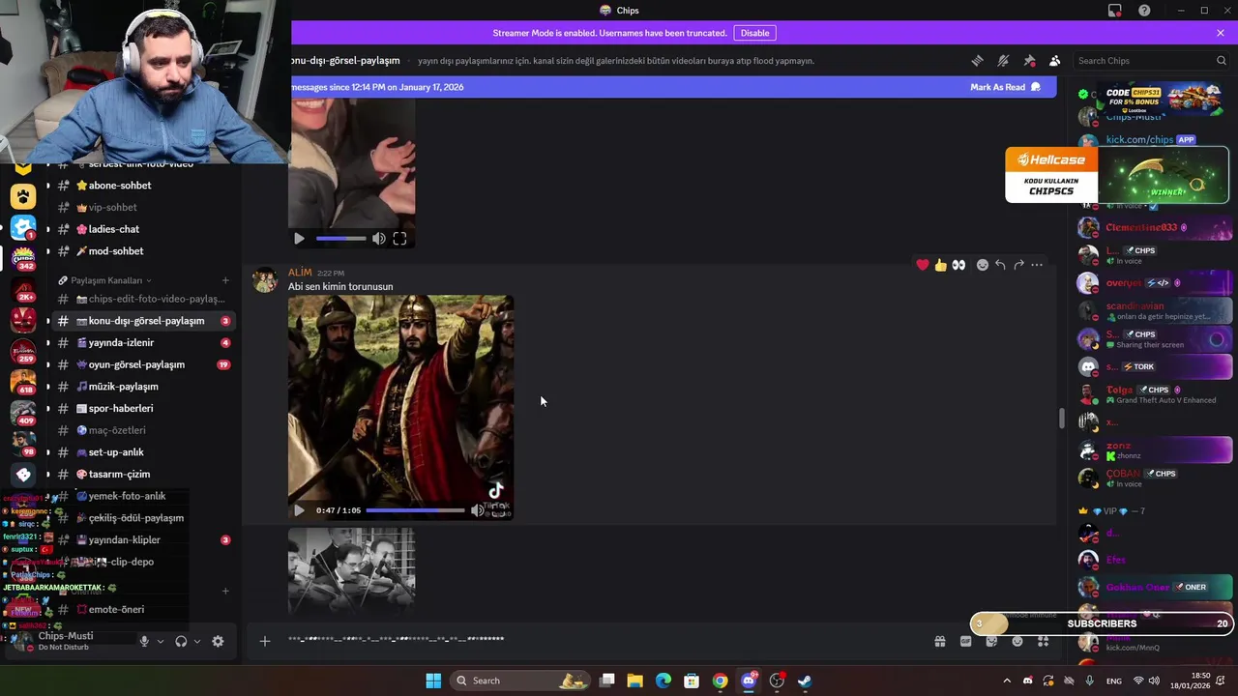Open Discord help question mark icon
This screenshot has width=1238, height=696.
(x=1144, y=11)
